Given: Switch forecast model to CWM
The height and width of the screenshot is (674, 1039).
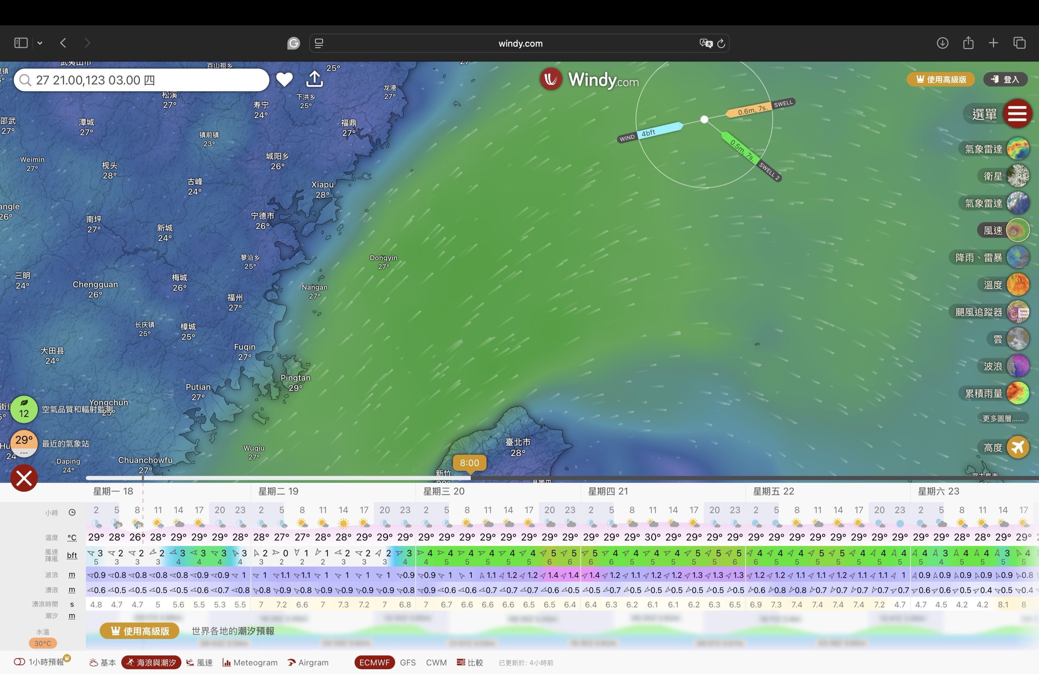Looking at the screenshot, I should click(436, 662).
